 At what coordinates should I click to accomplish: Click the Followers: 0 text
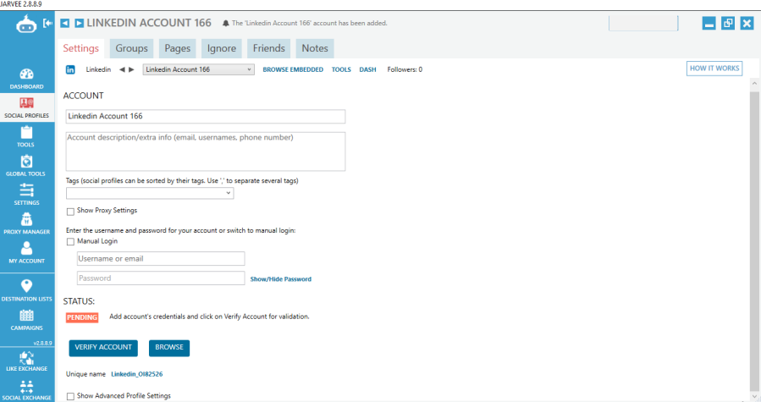click(405, 70)
